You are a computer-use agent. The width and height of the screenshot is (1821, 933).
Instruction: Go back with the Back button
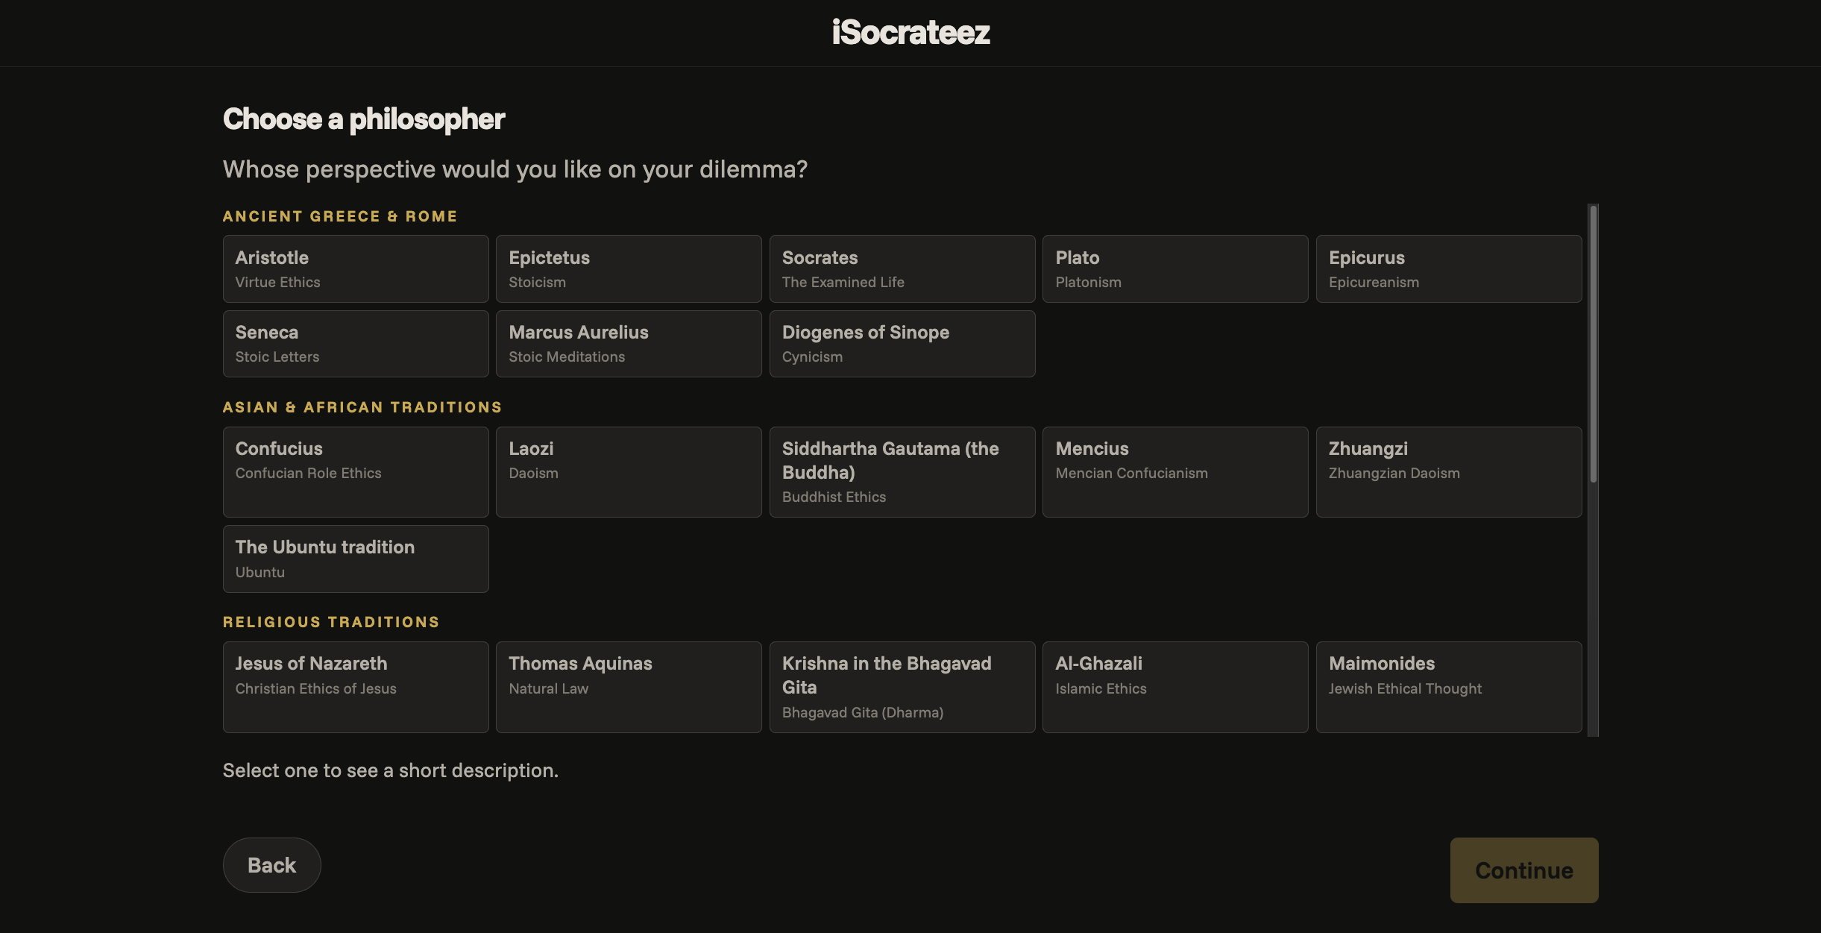pyautogui.click(x=271, y=865)
